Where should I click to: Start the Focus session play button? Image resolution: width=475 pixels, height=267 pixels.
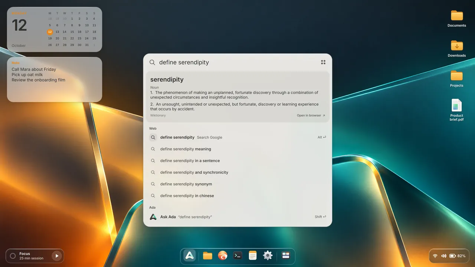point(57,256)
